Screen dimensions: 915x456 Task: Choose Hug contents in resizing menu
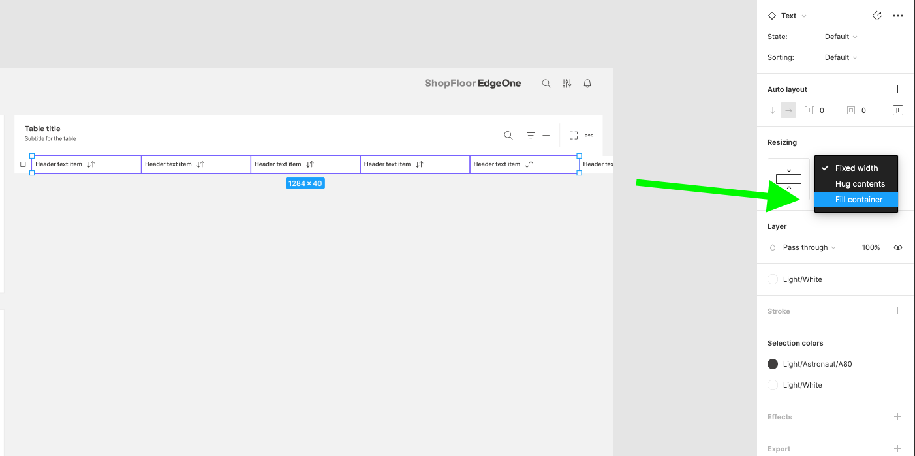tap(860, 184)
